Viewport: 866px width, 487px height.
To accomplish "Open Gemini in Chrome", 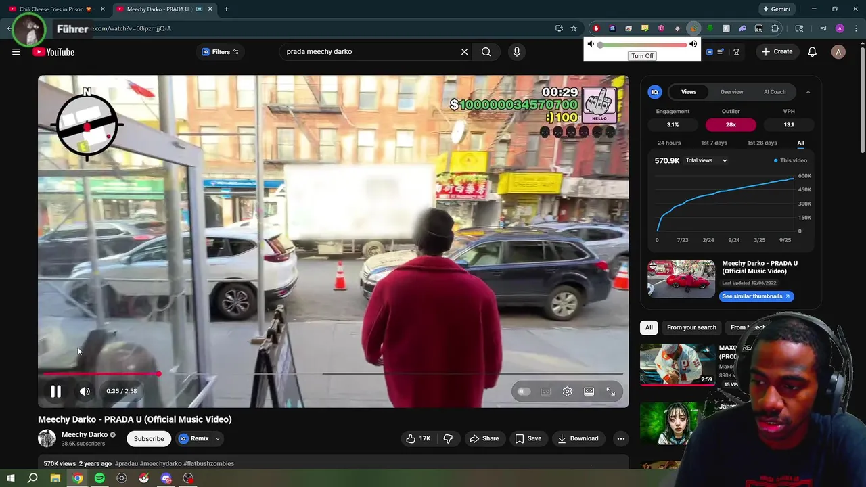I will click(776, 9).
